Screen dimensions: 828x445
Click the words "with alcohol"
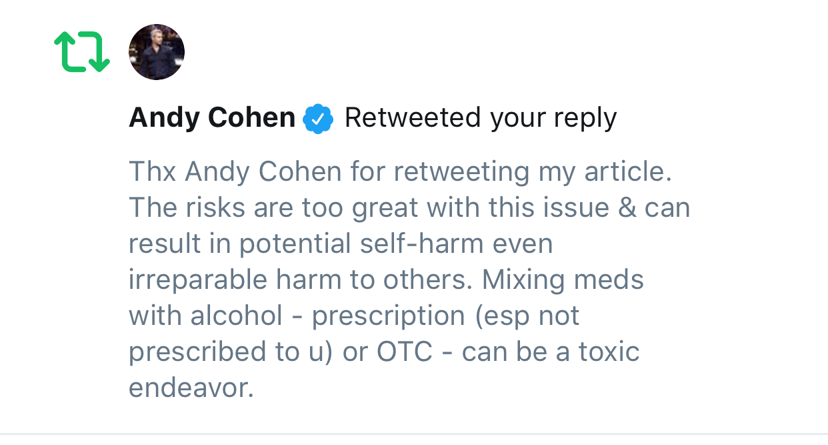(x=205, y=316)
